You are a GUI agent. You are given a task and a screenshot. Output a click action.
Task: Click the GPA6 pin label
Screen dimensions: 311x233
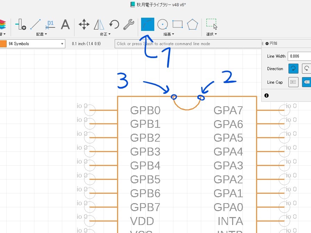tap(228, 124)
